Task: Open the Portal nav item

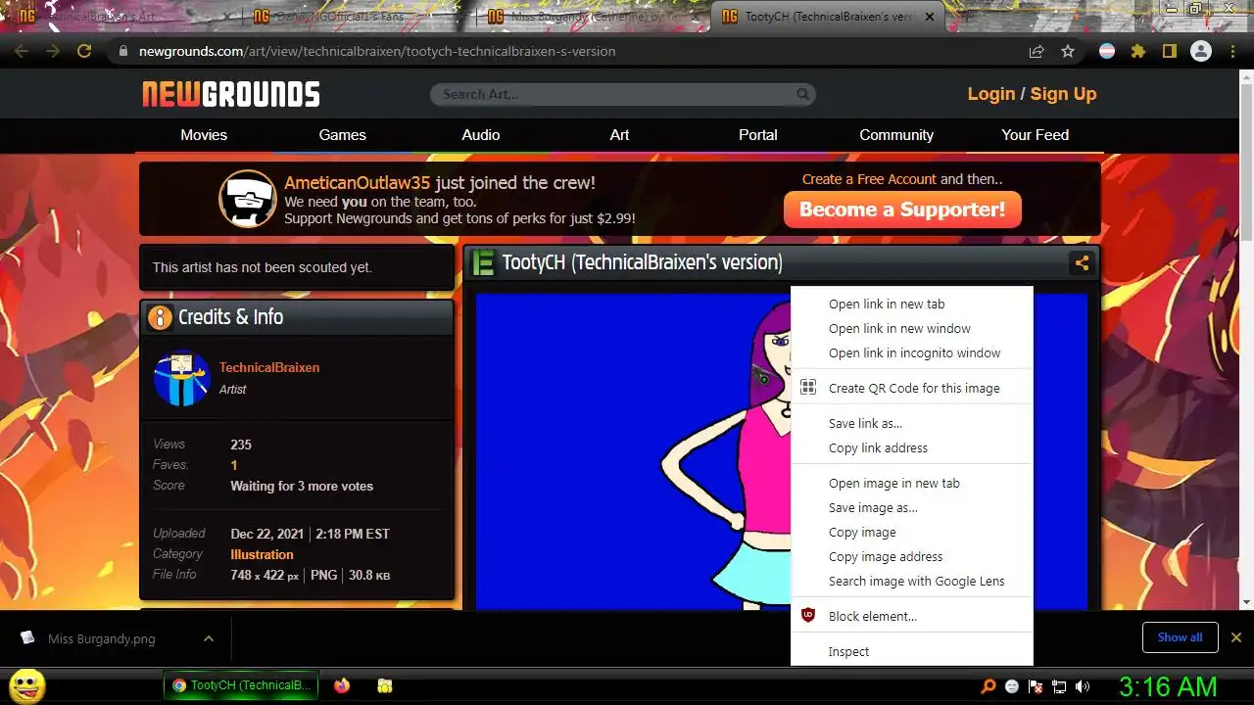Action: 757,135
